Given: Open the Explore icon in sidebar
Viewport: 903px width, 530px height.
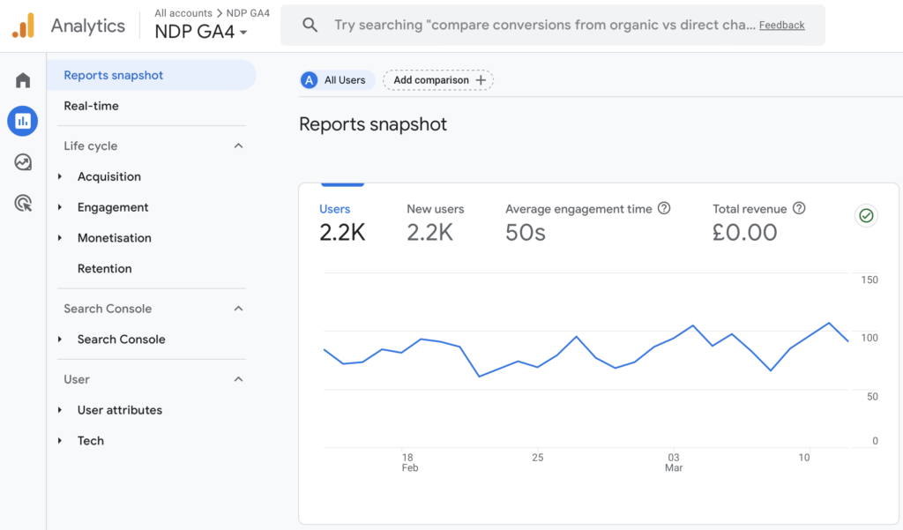Looking at the screenshot, I should (x=23, y=162).
